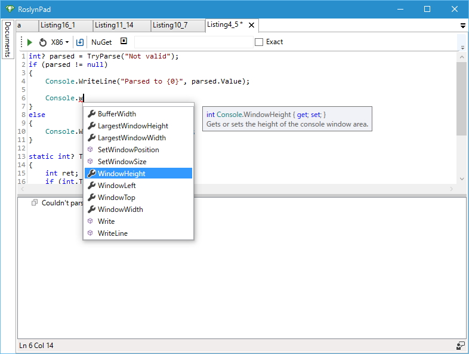The height and width of the screenshot is (354, 469).
Task: Choose WindowLeft from completion list
Action: point(138,186)
